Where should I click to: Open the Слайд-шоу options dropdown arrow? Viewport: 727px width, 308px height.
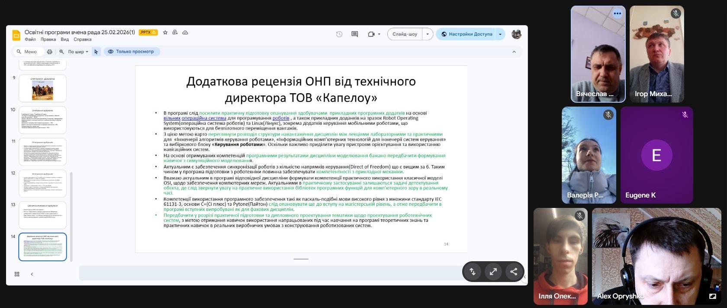pyautogui.click(x=428, y=34)
